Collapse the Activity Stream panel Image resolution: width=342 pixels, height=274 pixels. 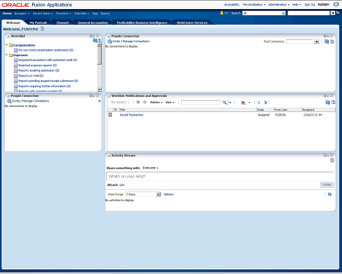tap(109, 155)
